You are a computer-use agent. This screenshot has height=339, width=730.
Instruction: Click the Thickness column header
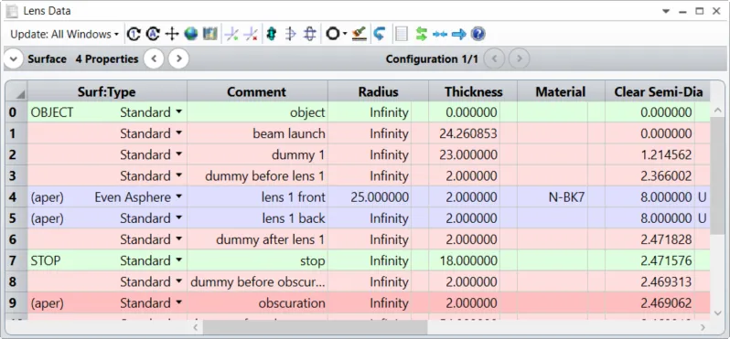[473, 91]
